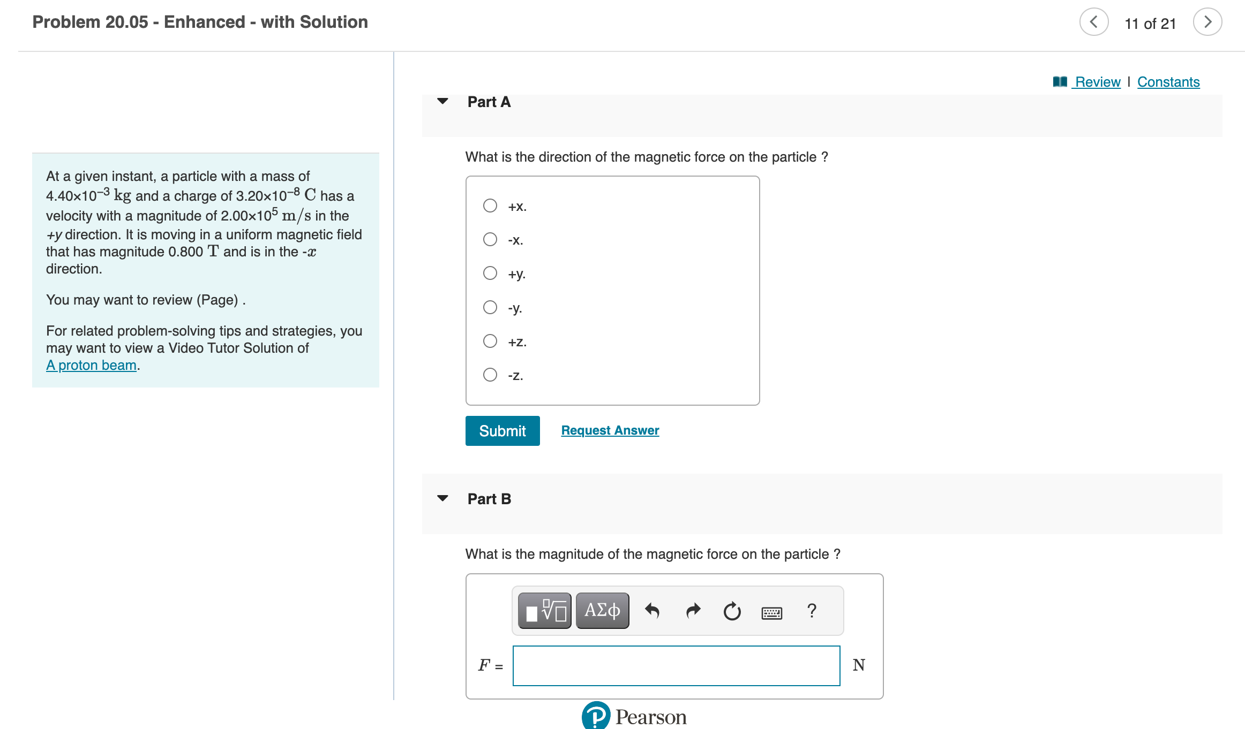Pick the -x. radio option

click(x=490, y=239)
